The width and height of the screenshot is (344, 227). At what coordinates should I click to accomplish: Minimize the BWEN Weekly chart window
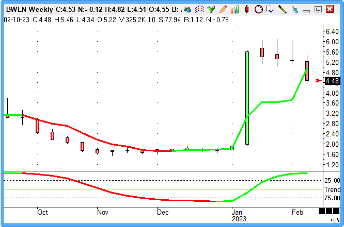point(307,9)
